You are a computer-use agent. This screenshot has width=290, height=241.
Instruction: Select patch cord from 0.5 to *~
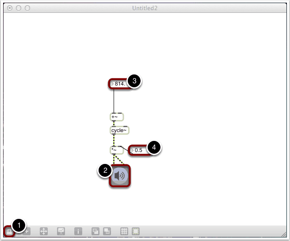126,150
